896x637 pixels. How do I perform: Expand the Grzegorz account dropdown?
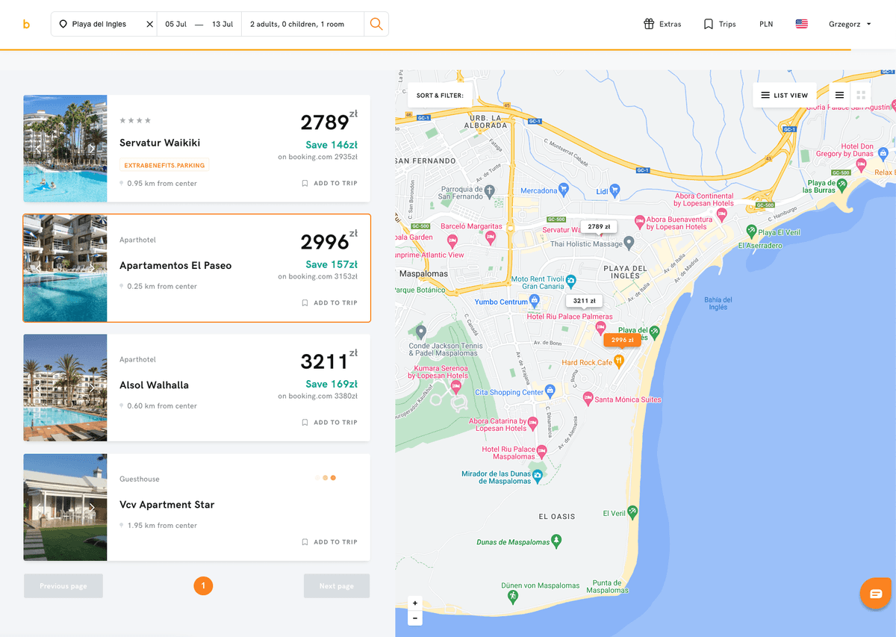tap(850, 24)
